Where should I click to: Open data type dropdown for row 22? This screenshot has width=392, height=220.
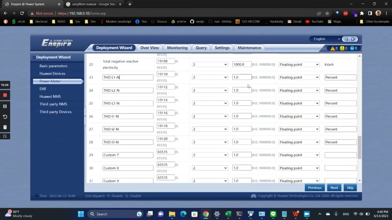(x=299, y=64)
